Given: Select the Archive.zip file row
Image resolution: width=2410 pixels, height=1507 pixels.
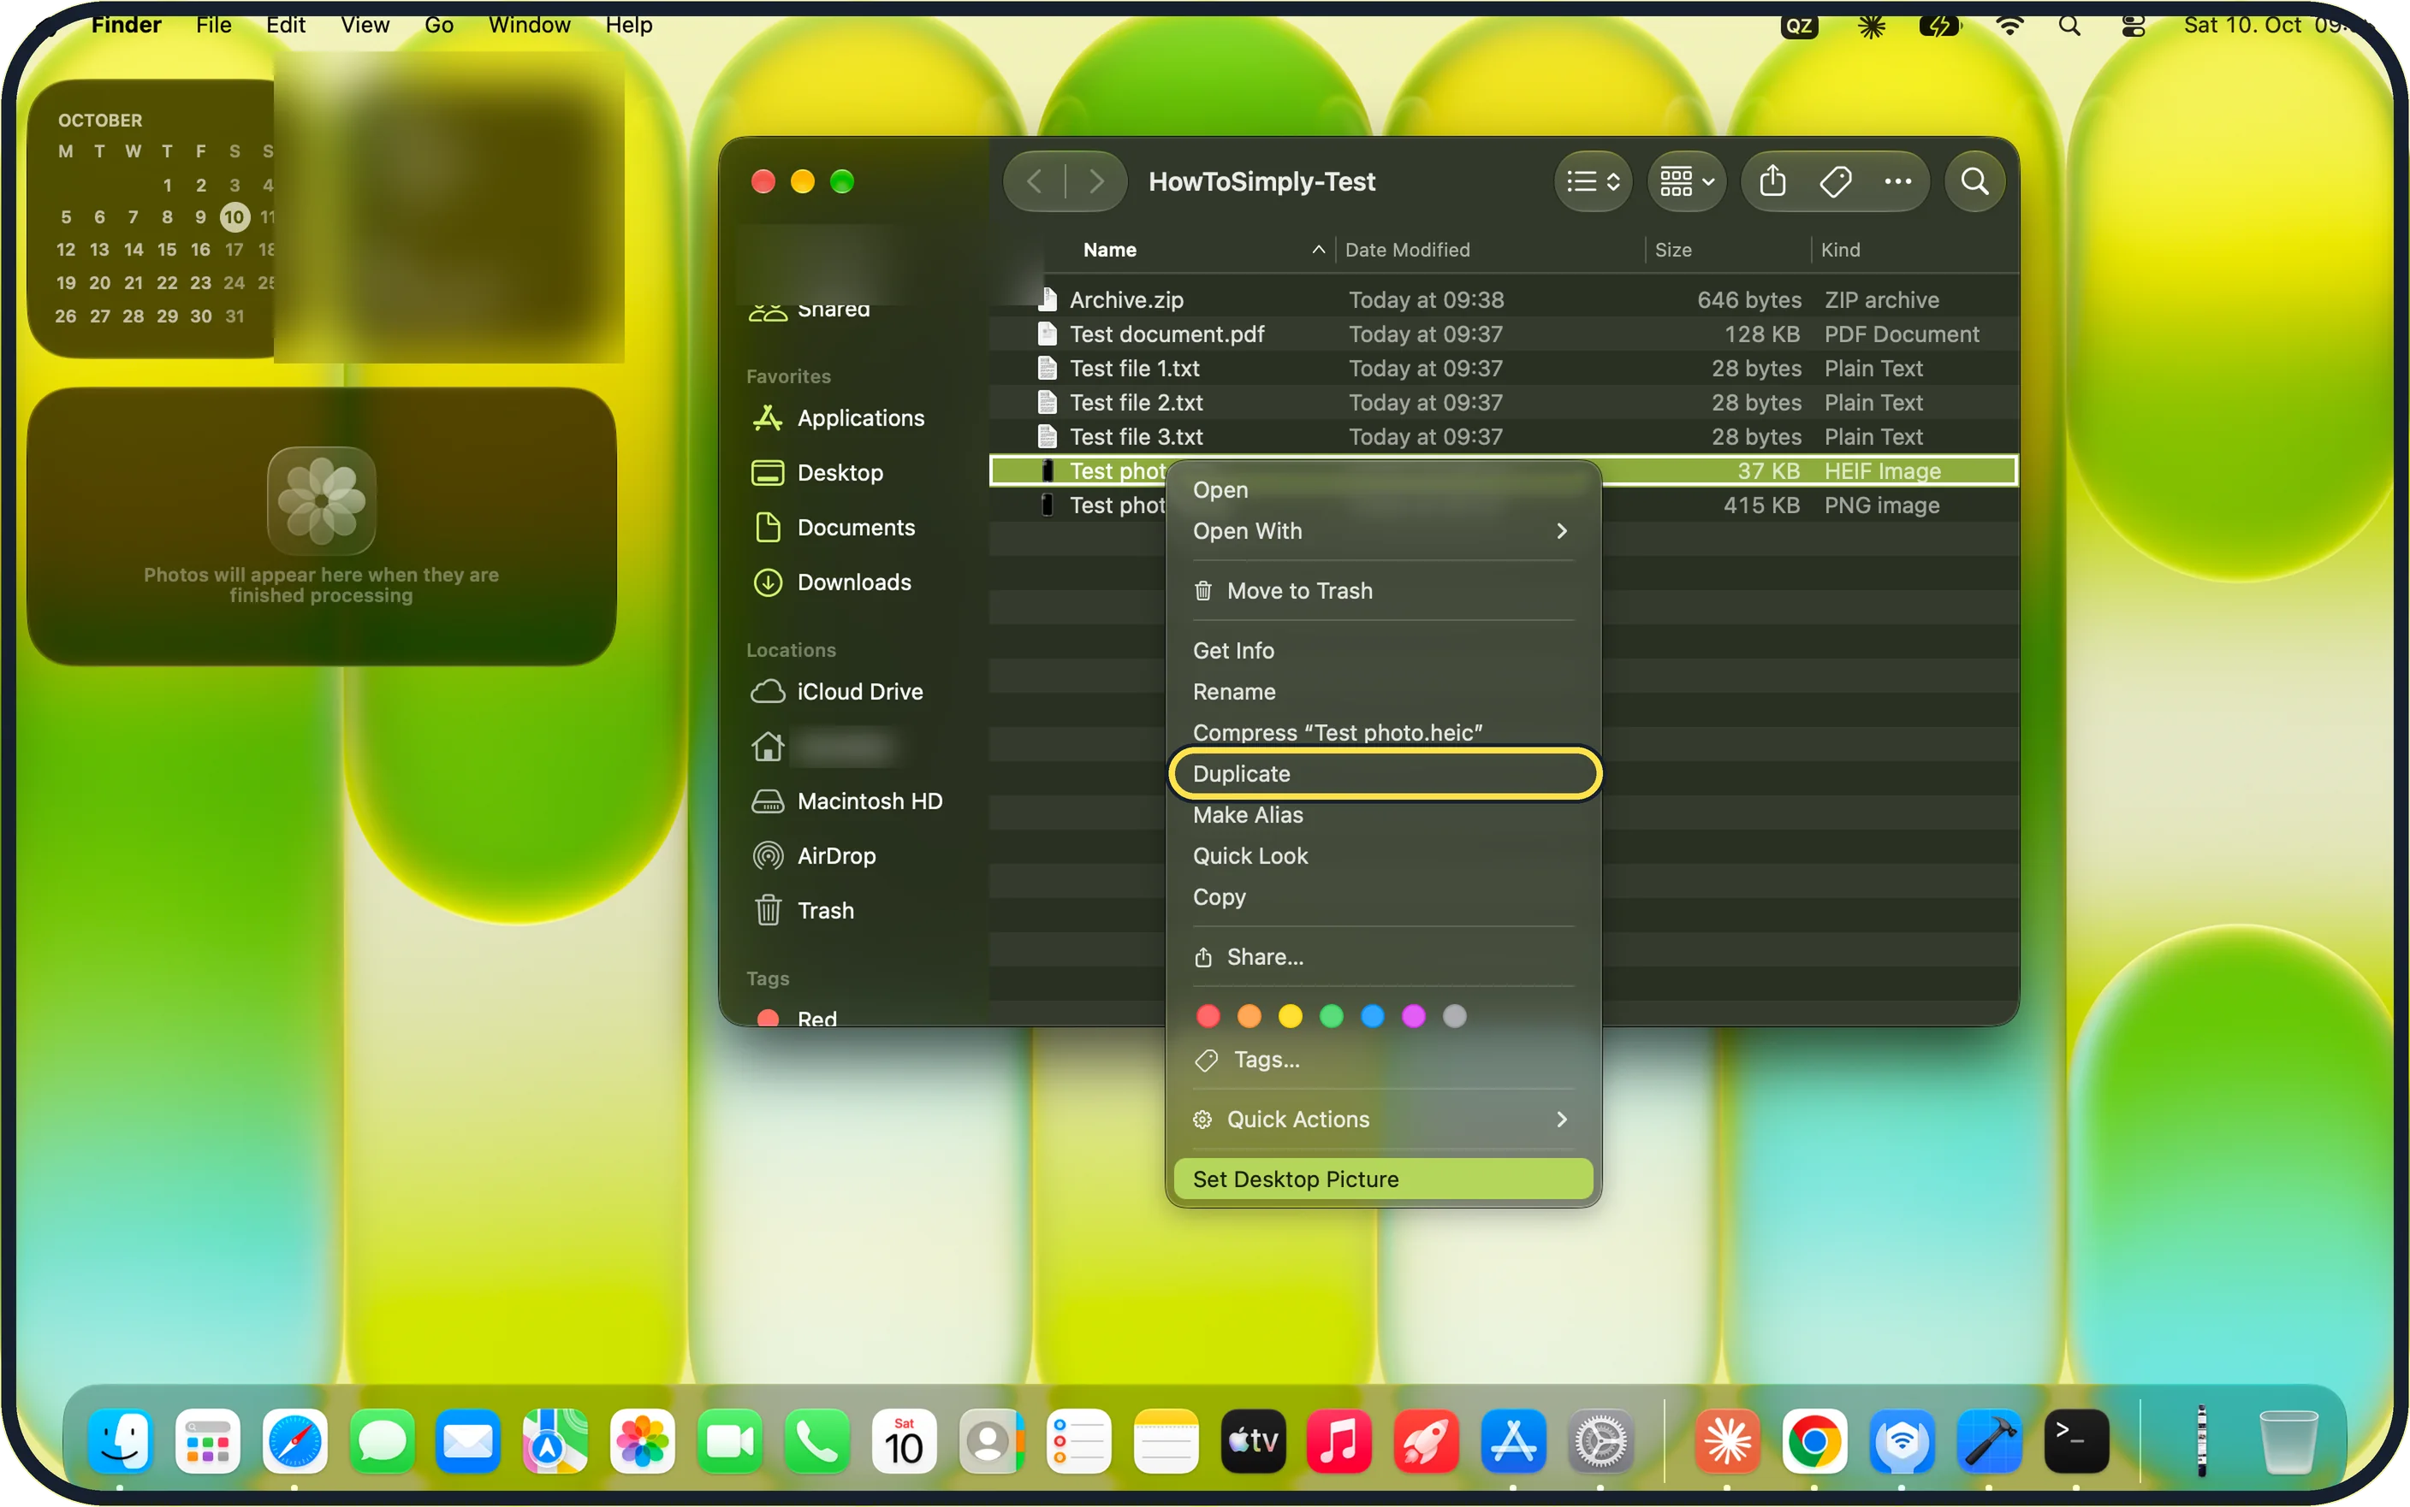Looking at the screenshot, I should click(x=1504, y=300).
